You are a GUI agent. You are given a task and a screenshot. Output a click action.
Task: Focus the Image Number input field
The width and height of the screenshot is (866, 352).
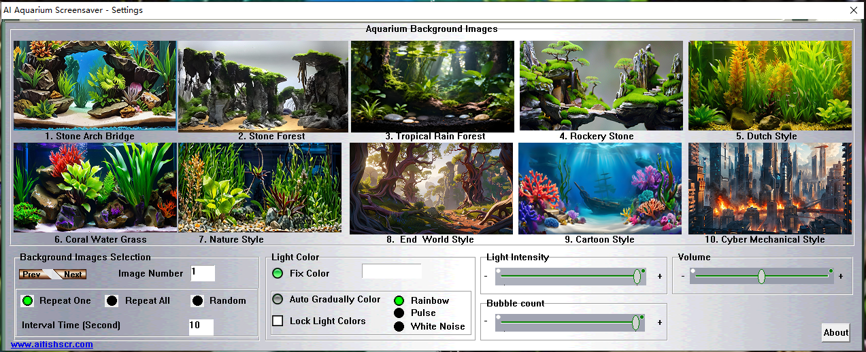pyautogui.click(x=203, y=273)
